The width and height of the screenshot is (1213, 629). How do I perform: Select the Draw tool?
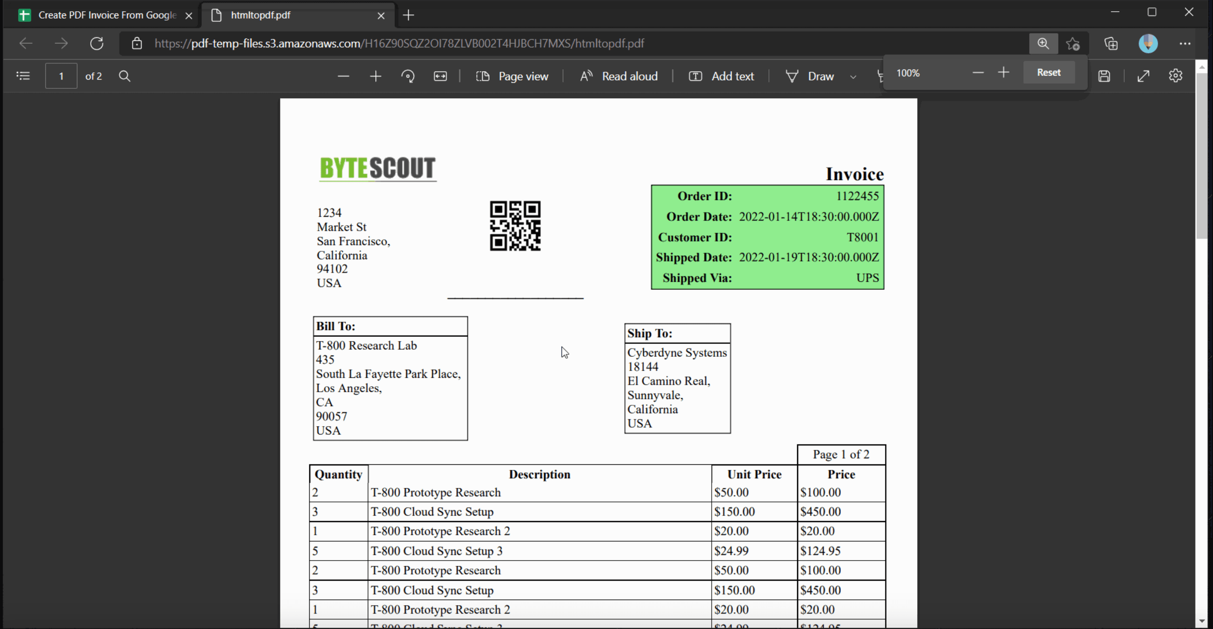click(x=820, y=74)
